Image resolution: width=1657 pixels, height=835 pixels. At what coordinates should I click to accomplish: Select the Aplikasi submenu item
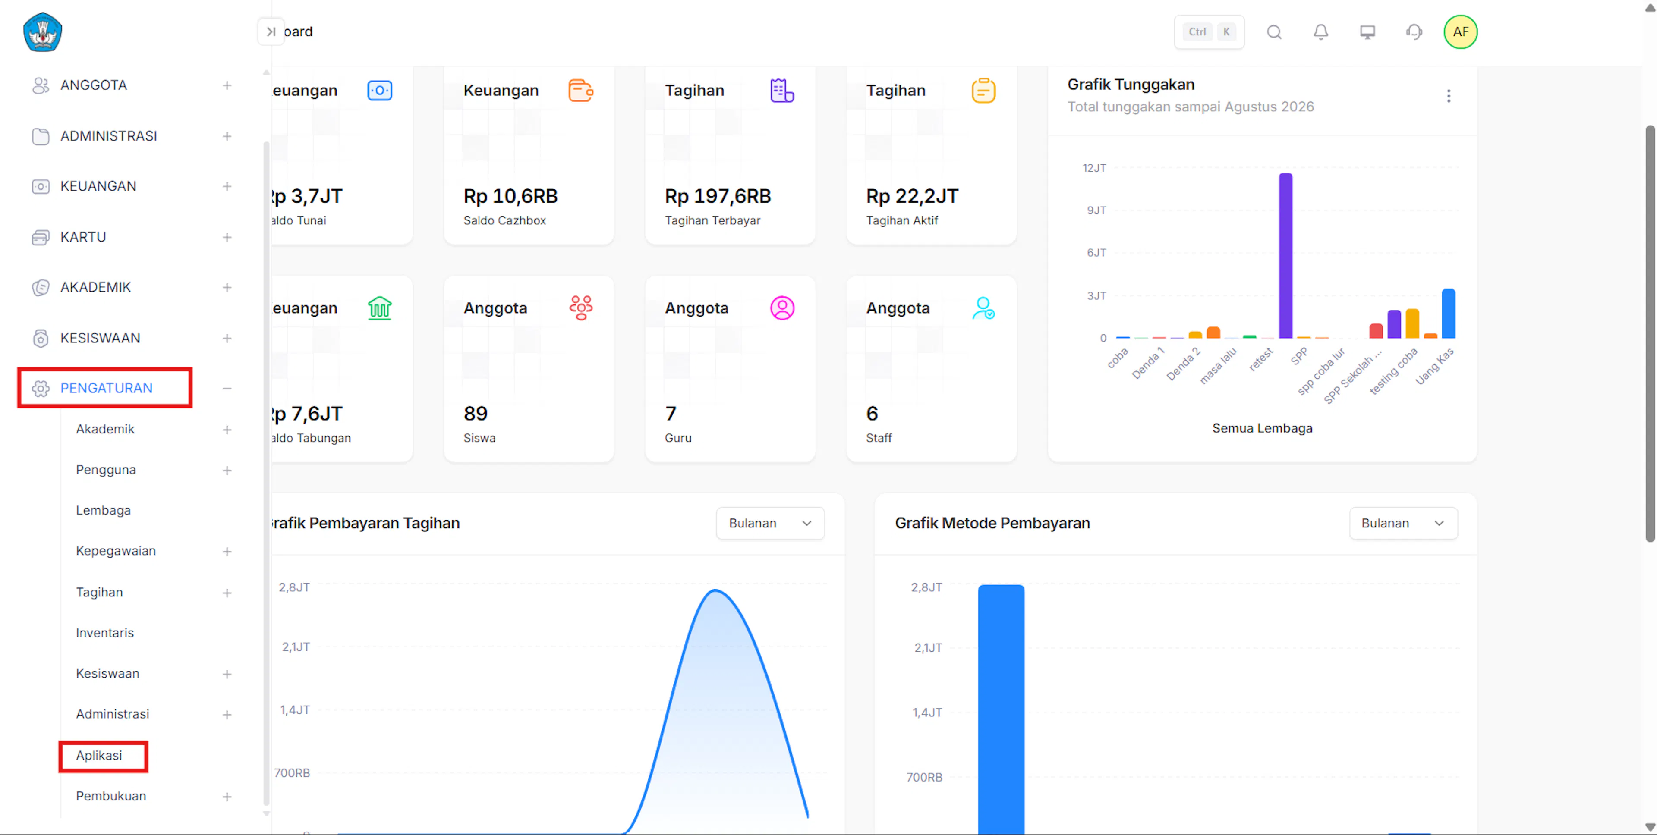[98, 755]
